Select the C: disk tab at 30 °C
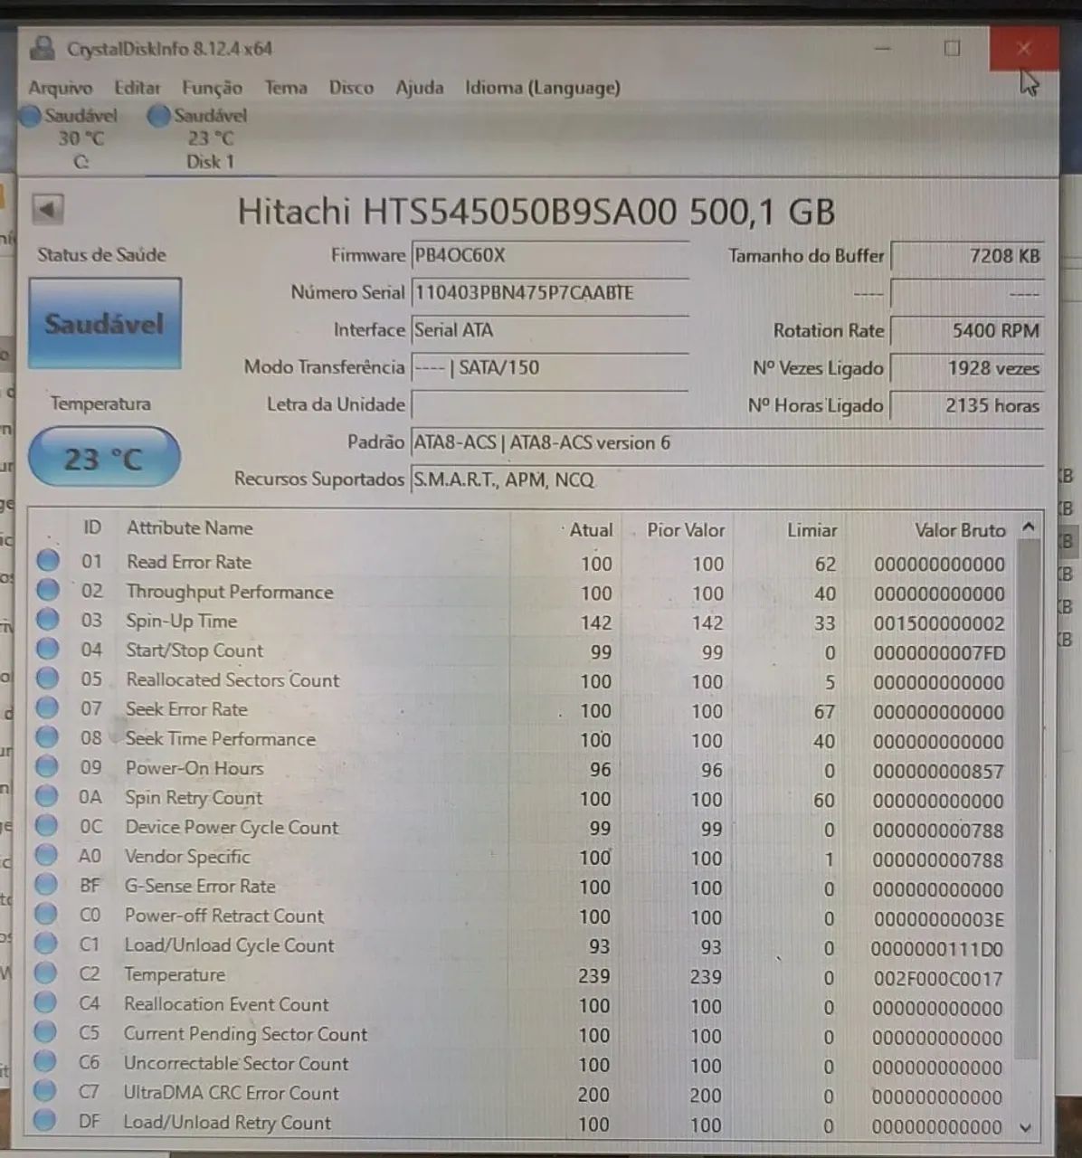 click(72, 138)
